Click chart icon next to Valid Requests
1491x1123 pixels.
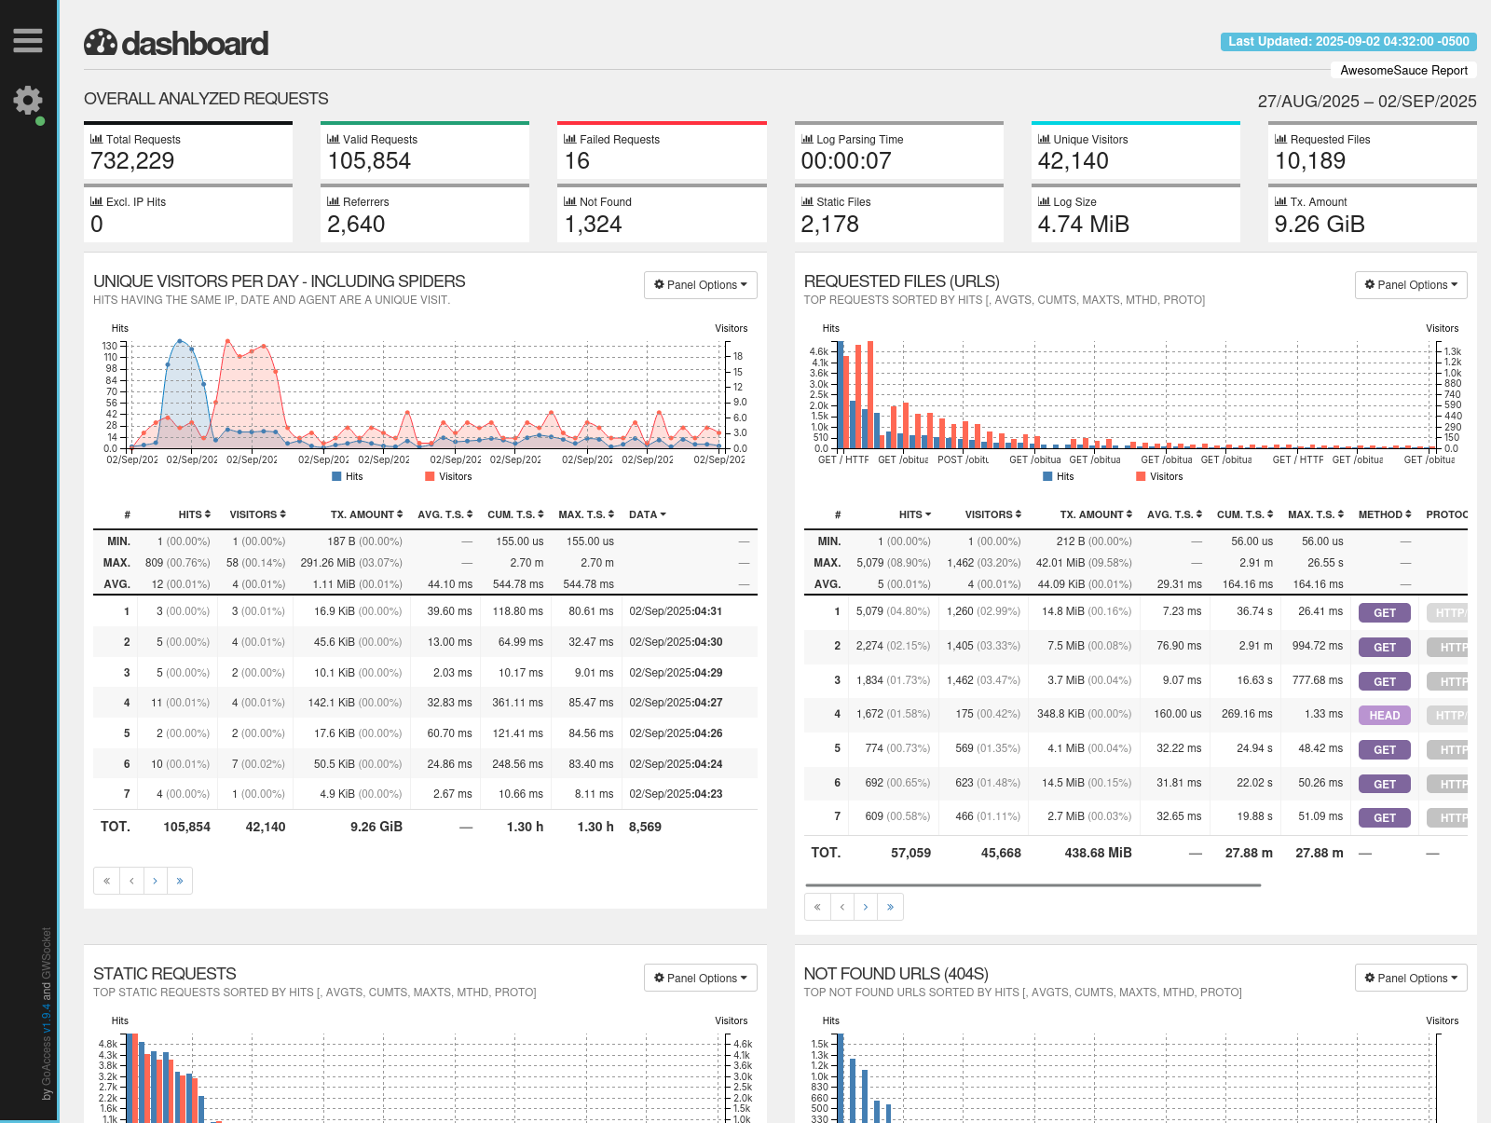coord(333,139)
